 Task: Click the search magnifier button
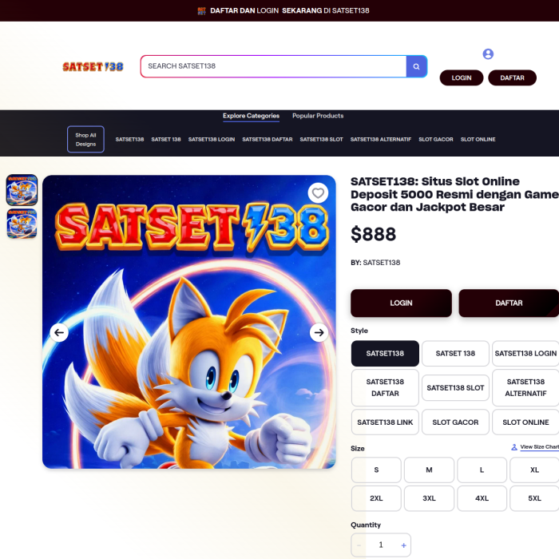click(x=416, y=66)
